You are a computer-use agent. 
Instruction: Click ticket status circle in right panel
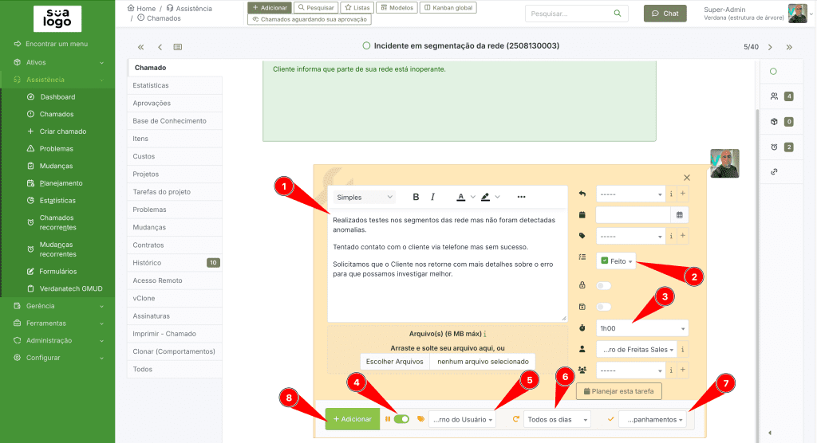pyautogui.click(x=773, y=72)
